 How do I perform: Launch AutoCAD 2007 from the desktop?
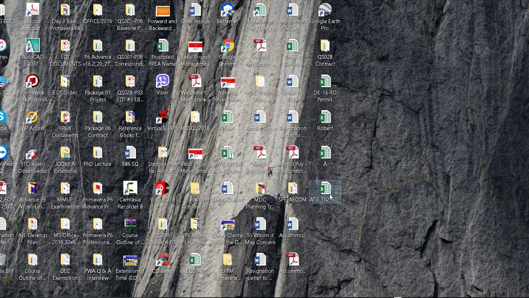pyautogui.click(x=33, y=46)
